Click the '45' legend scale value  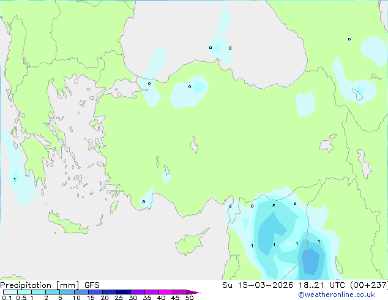click(x=175, y=298)
